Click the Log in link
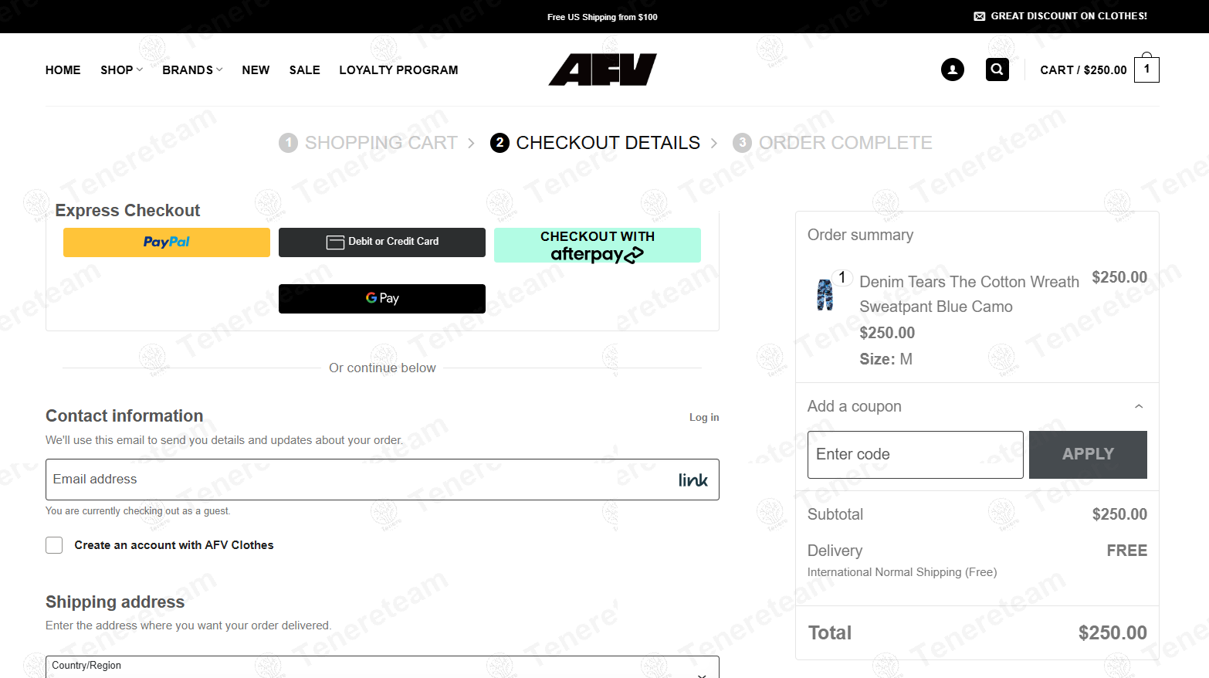 (703, 417)
